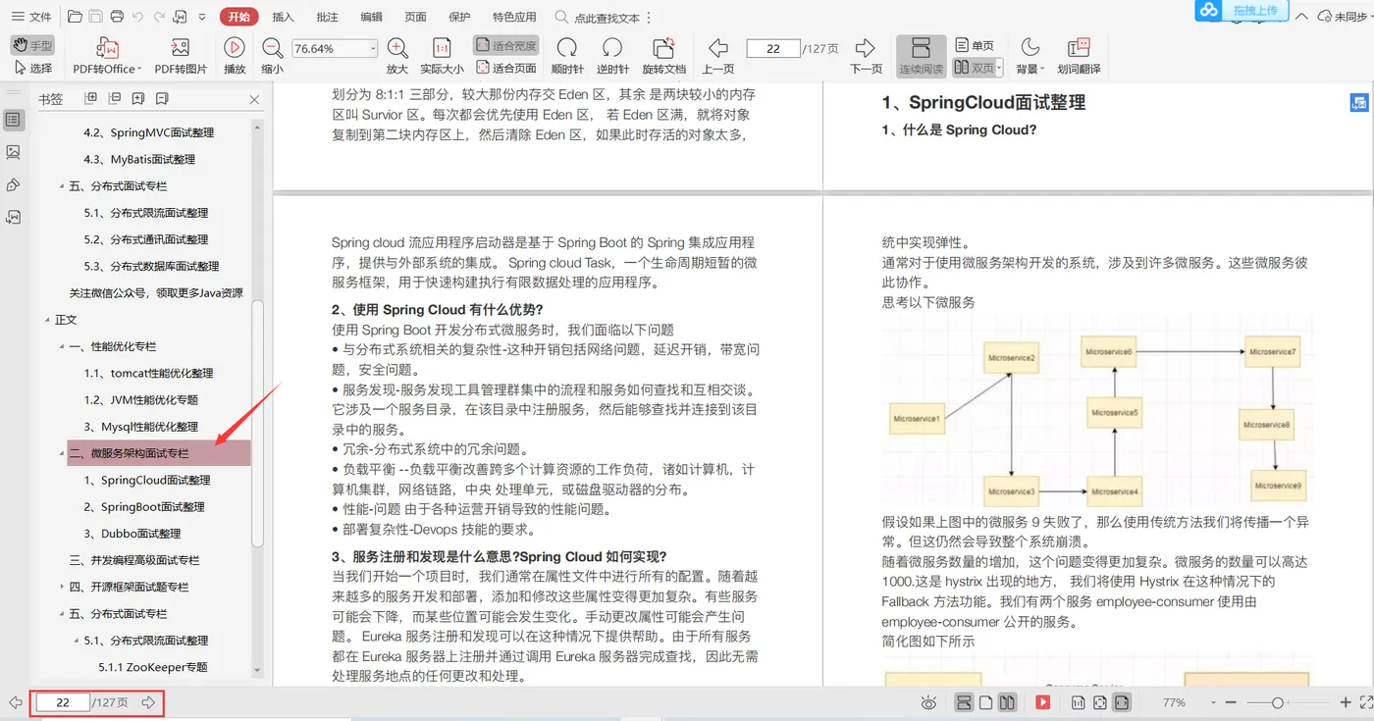Screen dimensions: 1374x721
Task: Switch to 页面 tab
Action: (415, 17)
